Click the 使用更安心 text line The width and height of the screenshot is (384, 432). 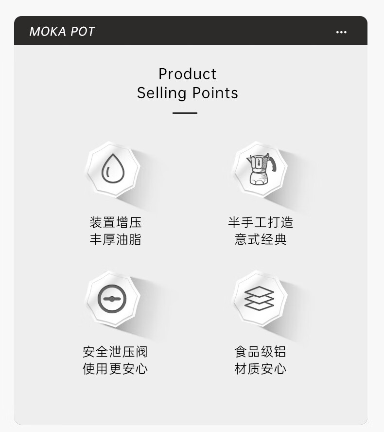coord(115,369)
